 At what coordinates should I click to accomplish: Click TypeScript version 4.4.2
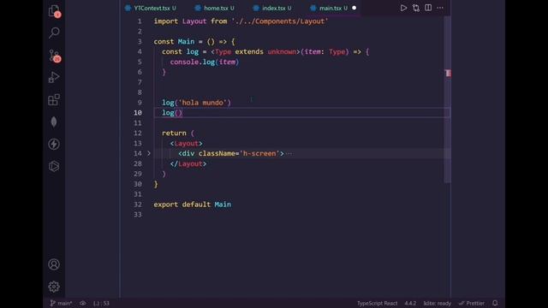click(410, 303)
